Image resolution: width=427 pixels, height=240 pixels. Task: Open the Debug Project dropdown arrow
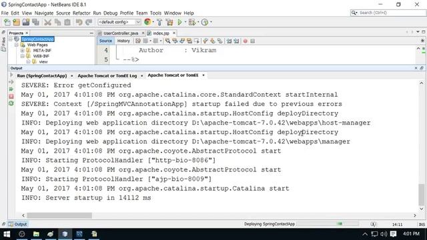tap(198, 22)
